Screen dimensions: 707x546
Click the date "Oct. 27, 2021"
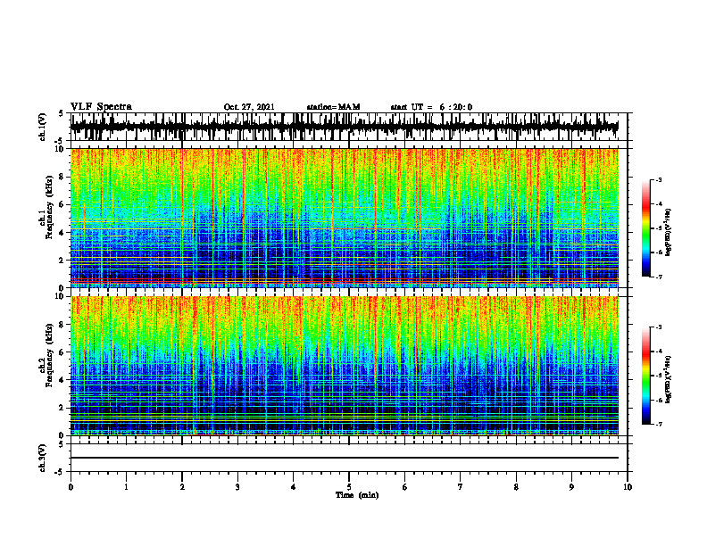tap(249, 107)
